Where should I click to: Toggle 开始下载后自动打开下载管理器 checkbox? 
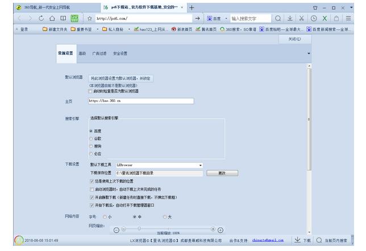click(91, 206)
